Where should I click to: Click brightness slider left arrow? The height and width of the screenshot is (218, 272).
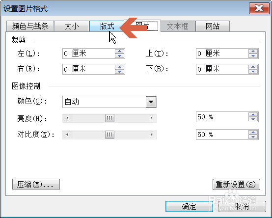(x=67, y=118)
